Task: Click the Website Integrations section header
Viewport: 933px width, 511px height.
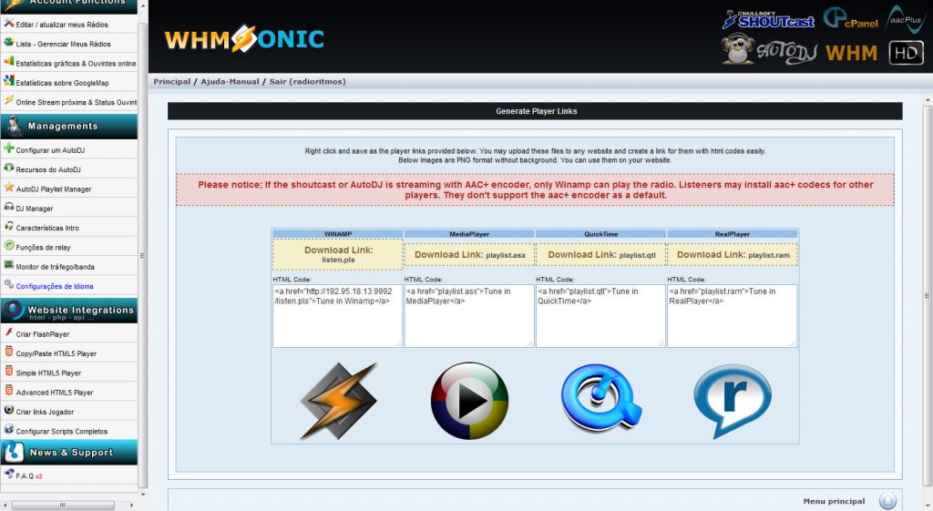Action: pos(69,311)
